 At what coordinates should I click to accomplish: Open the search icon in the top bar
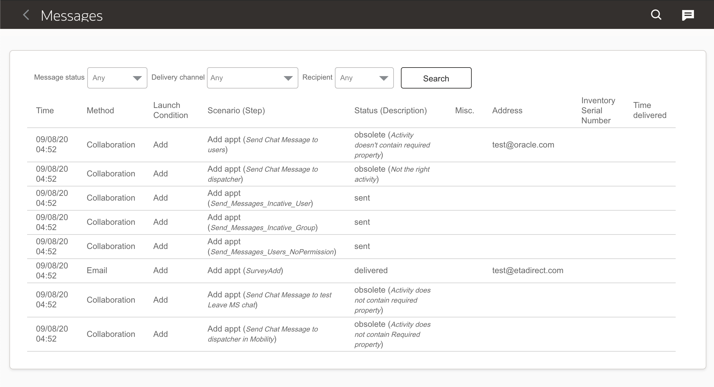click(656, 15)
